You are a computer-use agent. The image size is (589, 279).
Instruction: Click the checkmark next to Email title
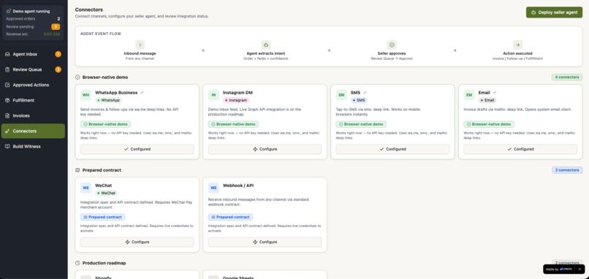pos(494,92)
